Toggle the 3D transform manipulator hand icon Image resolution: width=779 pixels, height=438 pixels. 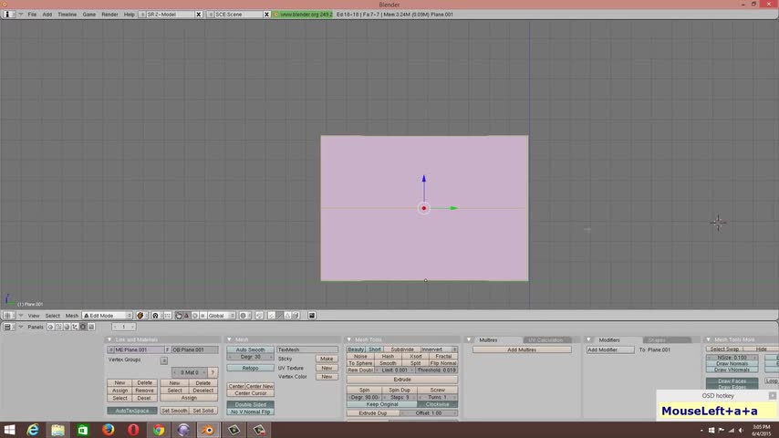(179, 316)
